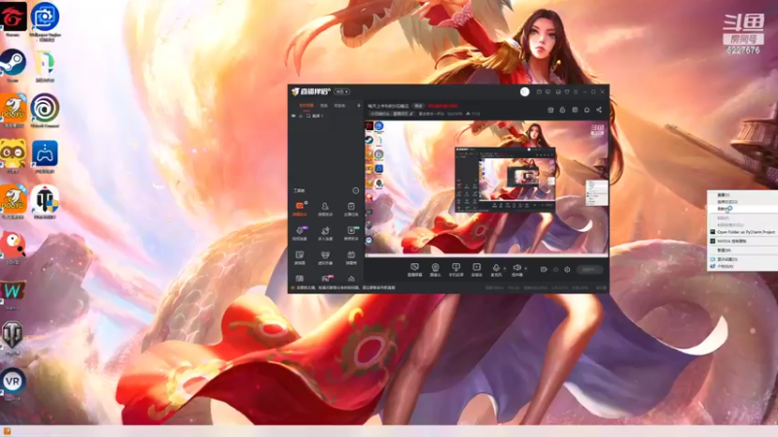778x437 pixels.
Task: Click the gift box icon in stream header
Action: coord(550,110)
